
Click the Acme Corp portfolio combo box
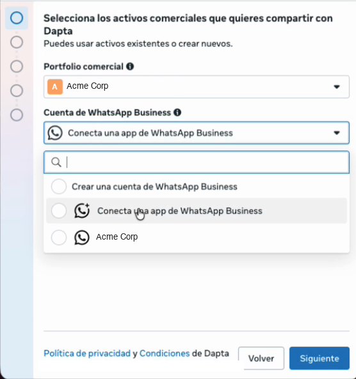pyautogui.click(x=197, y=87)
